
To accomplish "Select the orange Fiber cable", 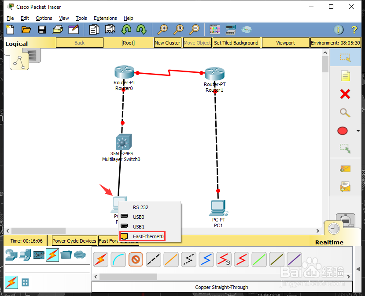I will (x=171, y=259).
